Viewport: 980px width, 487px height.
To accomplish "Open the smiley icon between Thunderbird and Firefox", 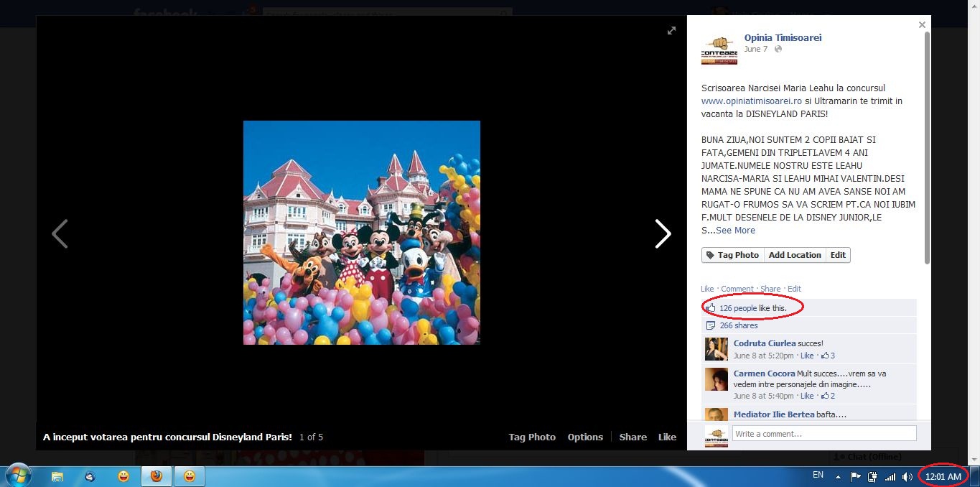I will pos(123,476).
